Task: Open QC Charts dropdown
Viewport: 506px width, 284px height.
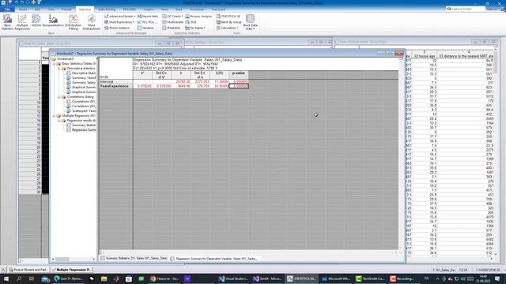Action: click(172, 16)
